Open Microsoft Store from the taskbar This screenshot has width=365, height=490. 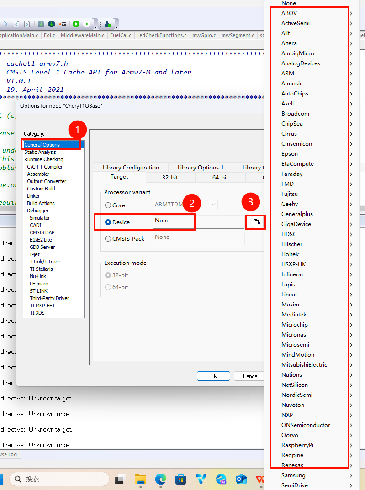coord(180,479)
